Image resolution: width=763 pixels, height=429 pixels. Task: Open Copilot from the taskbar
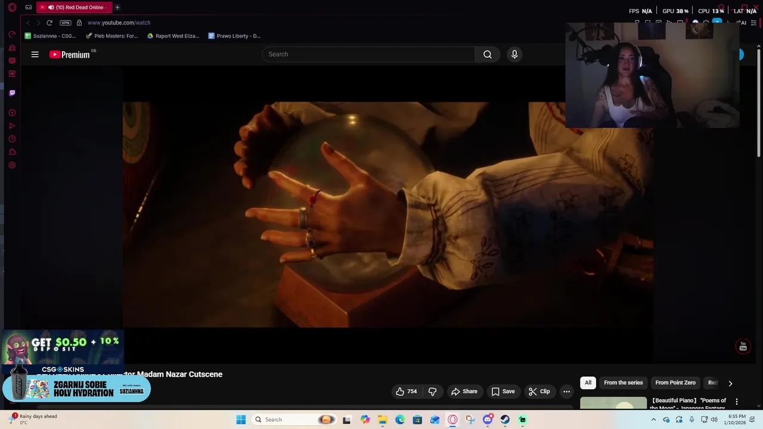[365, 419]
